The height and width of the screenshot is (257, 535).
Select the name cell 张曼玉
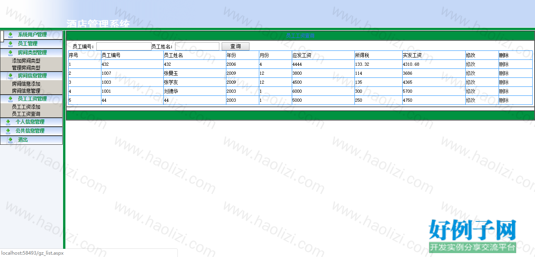(171, 73)
